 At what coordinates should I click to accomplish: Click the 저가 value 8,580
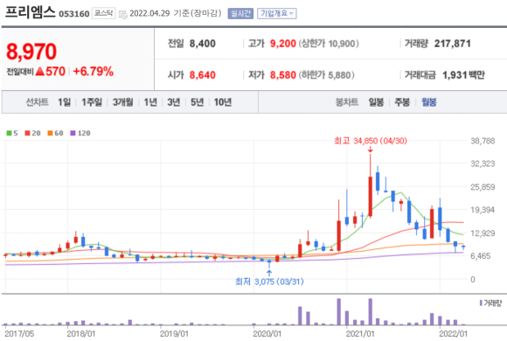(283, 75)
